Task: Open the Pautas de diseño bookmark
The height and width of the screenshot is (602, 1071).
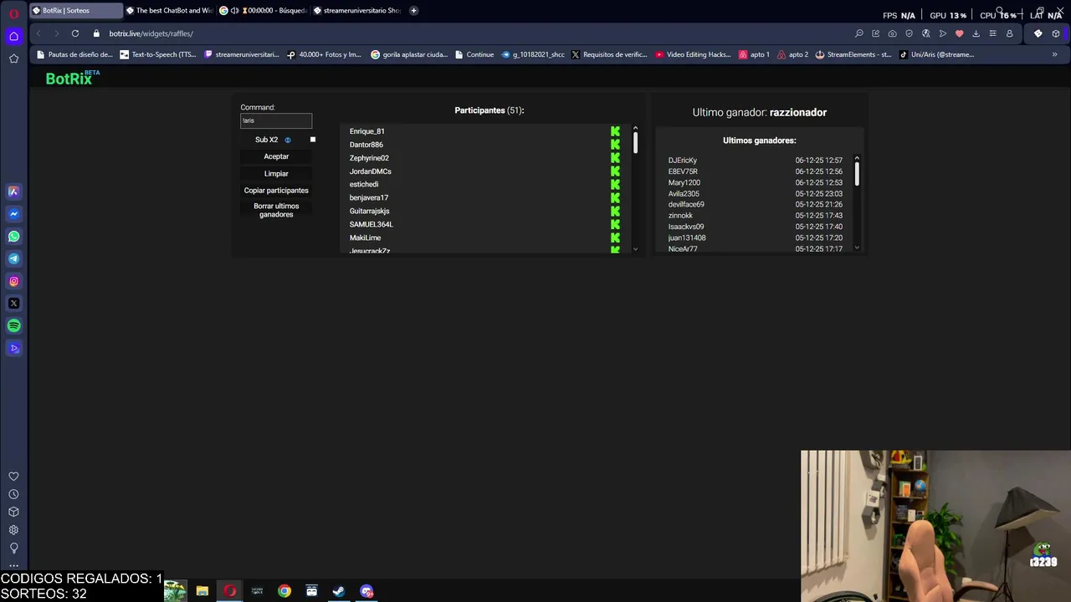Action: pyautogui.click(x=74, y=54)
